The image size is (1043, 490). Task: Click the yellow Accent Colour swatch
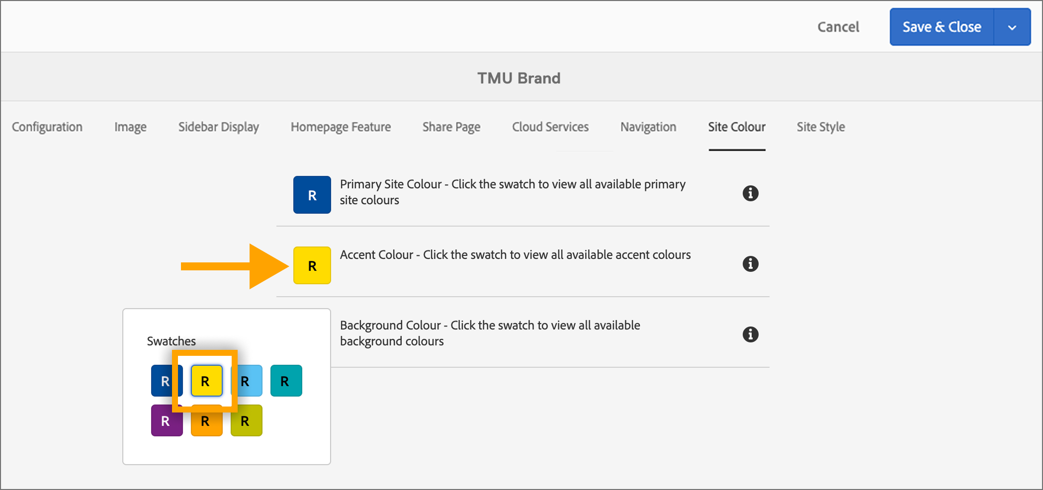point(312,265)
